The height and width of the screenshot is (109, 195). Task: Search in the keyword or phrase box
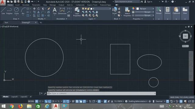tap(127, 2)
